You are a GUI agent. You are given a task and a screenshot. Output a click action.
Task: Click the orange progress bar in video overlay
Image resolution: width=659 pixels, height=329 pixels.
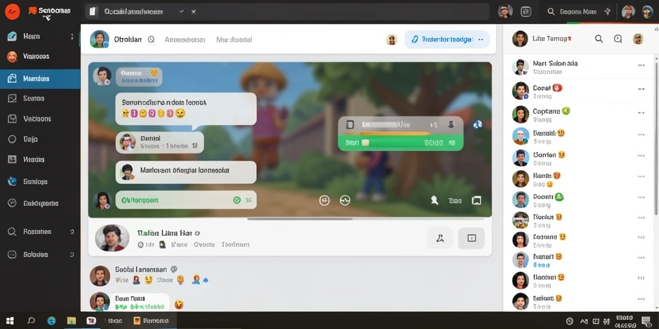(x=387, y=134)
